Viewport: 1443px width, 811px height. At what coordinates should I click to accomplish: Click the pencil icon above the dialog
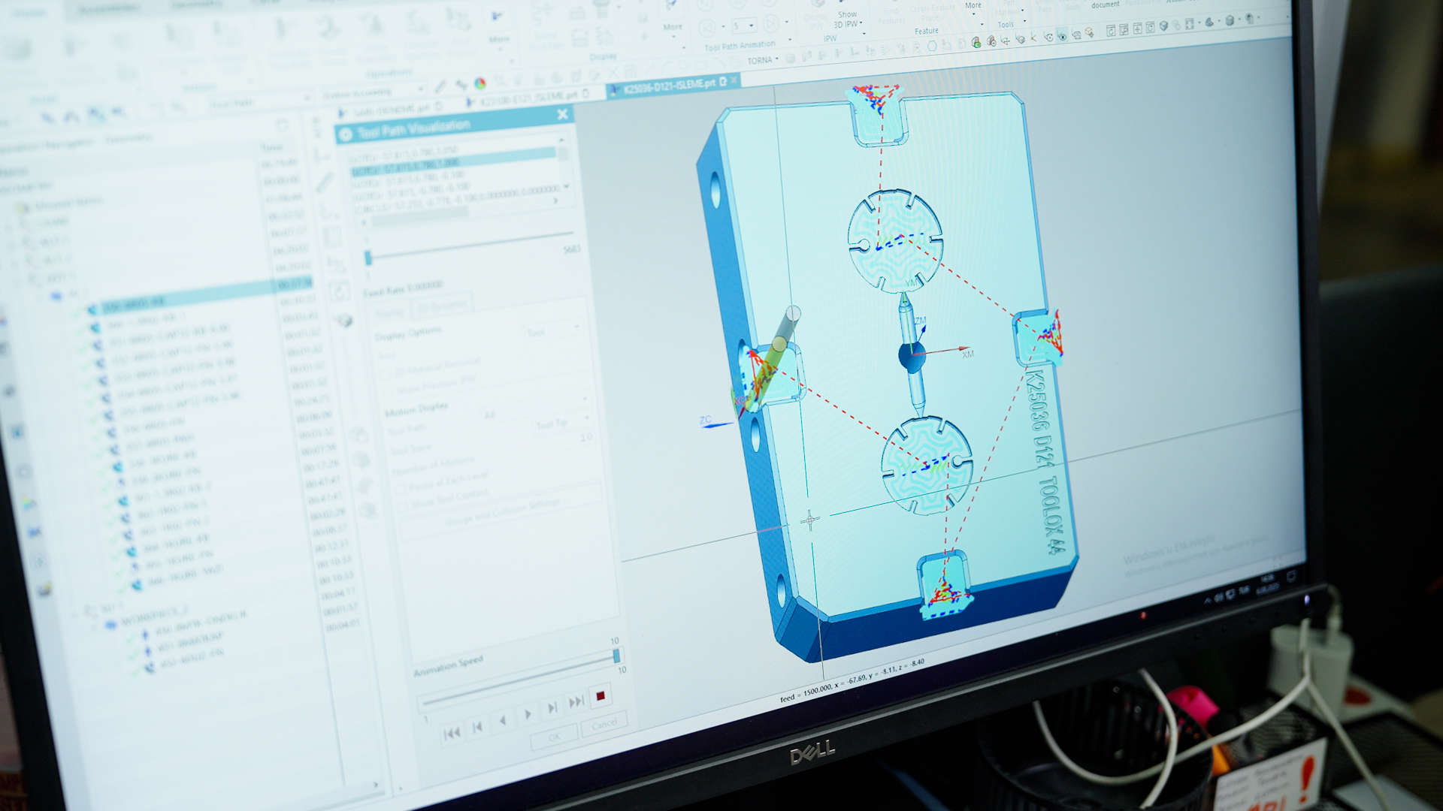click(x=441, y=86)
